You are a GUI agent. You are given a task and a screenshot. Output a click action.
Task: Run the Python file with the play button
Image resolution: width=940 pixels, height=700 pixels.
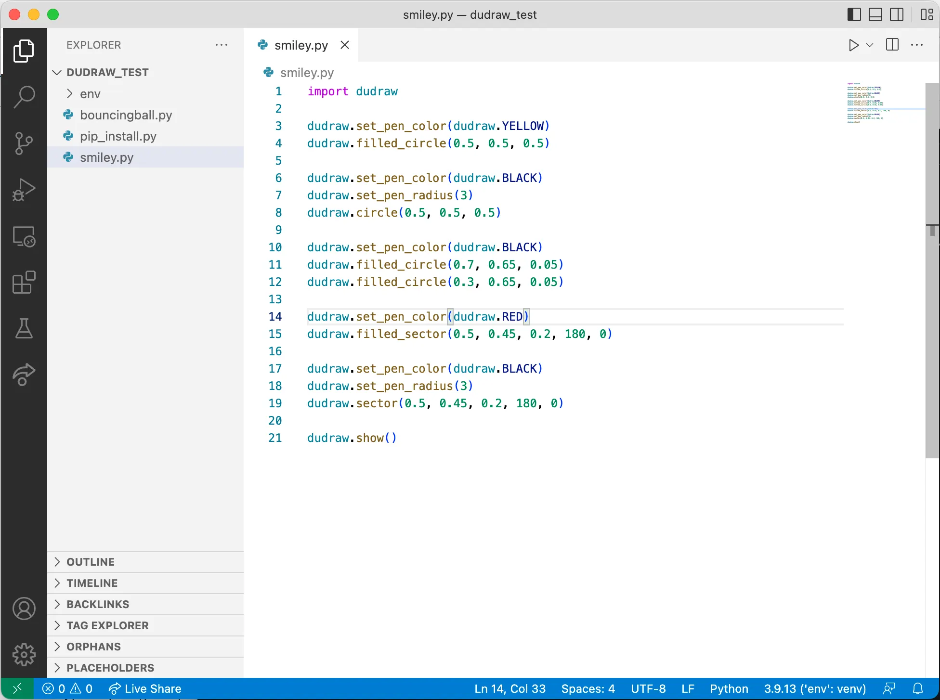[853, 45]
